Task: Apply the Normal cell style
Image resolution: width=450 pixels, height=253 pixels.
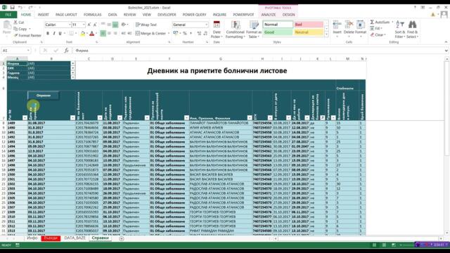Action: coord(278,25)
